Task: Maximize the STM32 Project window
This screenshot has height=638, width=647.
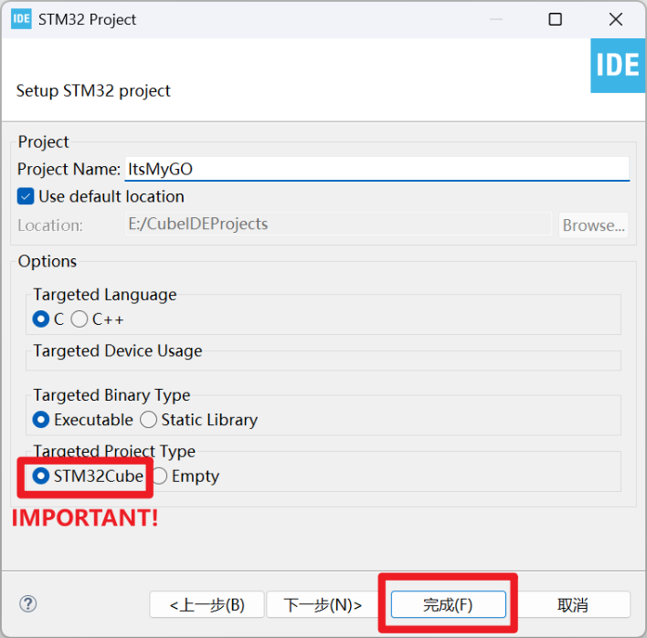Action: pos(555,19)
